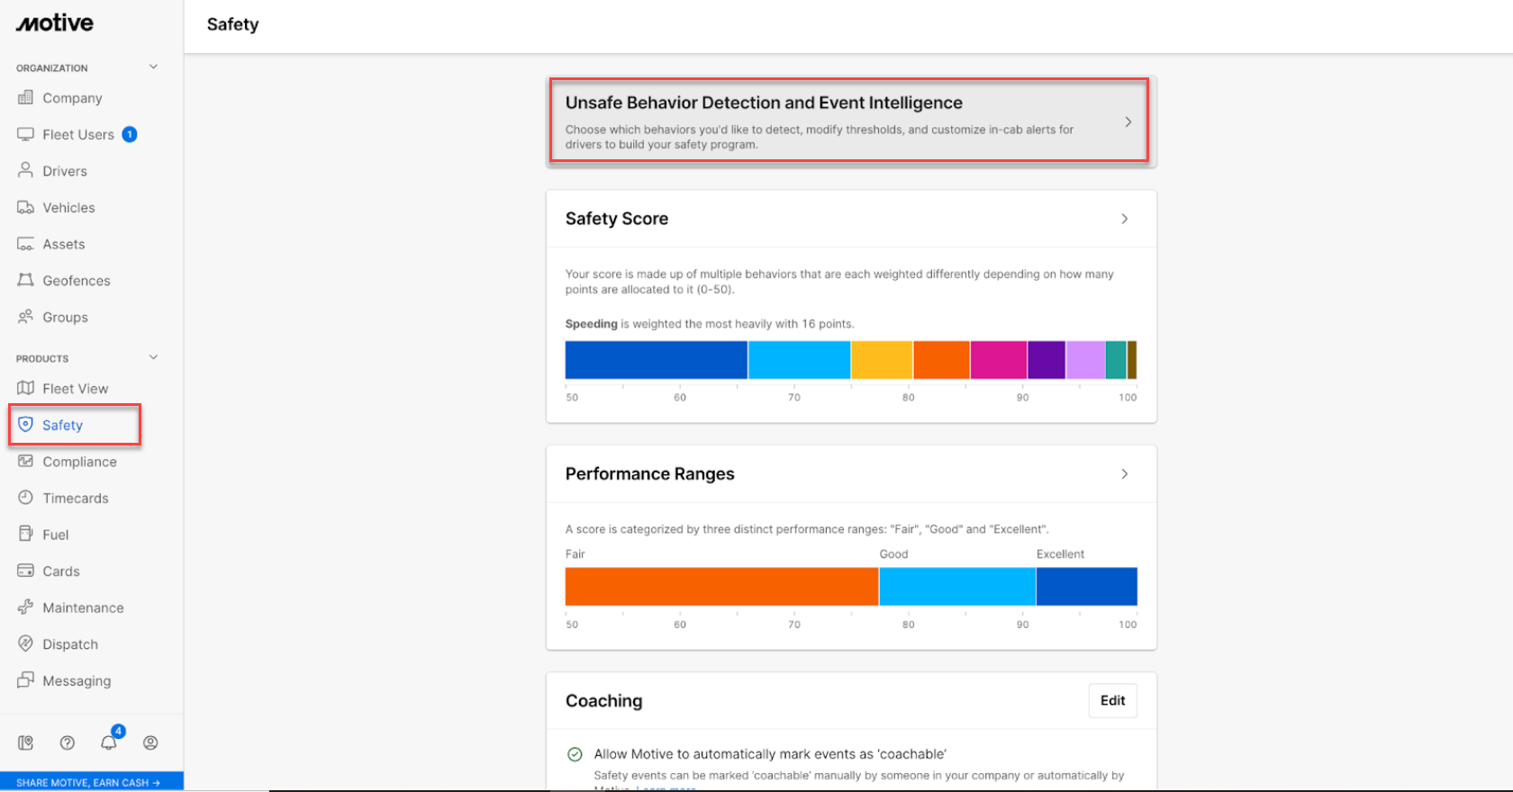Image resolution: width=1513 pixels, height=792 pixels.
Task: Go to Company page
Action: pos(72,98)
